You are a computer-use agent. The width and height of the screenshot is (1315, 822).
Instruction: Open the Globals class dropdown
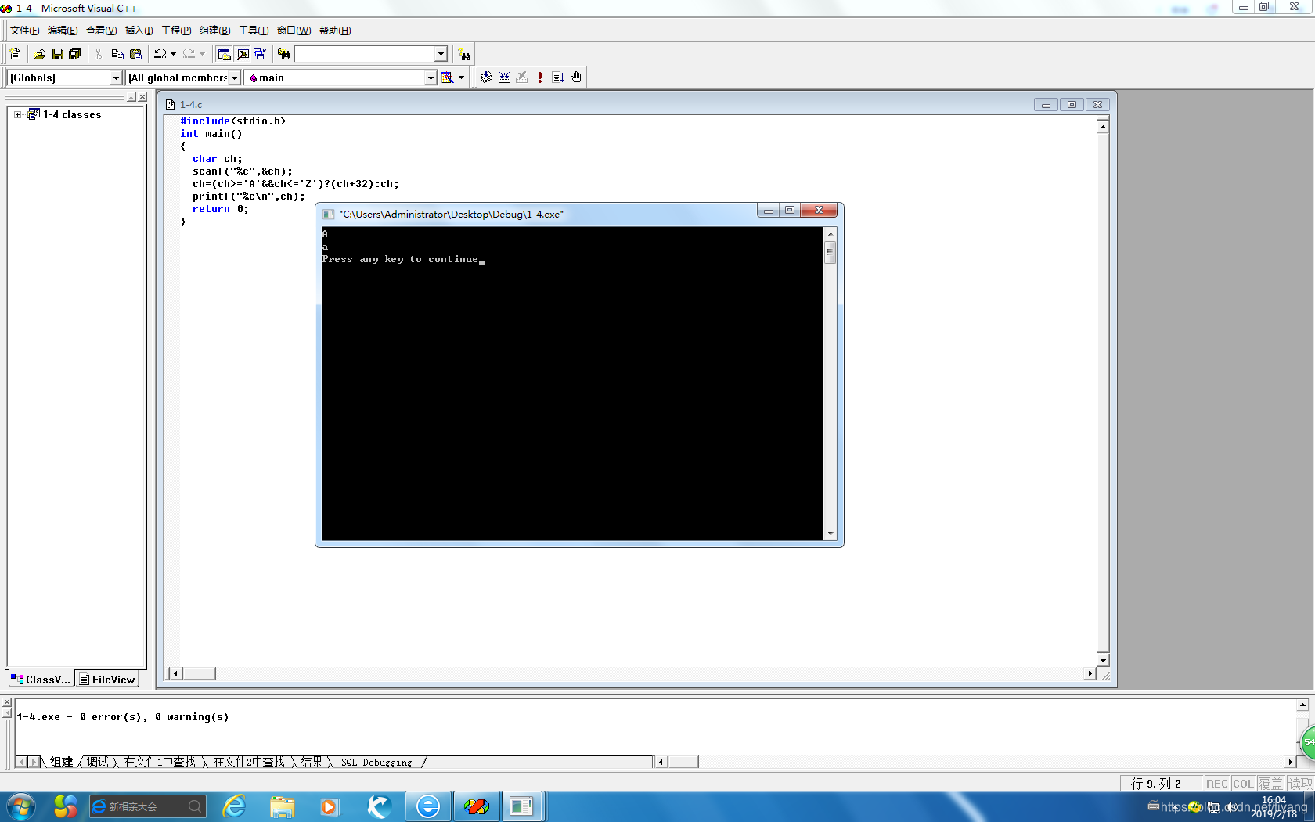click(116, 78)
